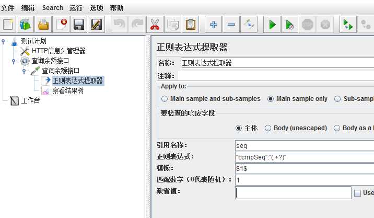Collapse the 查询余额接口 sampler node handle
This screenshot has height=218, width=374.
24,71
